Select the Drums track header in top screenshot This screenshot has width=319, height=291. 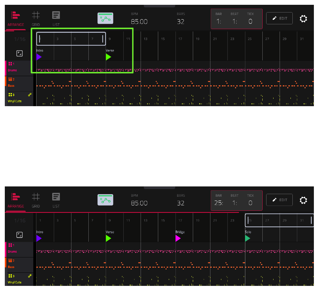pyautogui.click(x=19, y=68)
